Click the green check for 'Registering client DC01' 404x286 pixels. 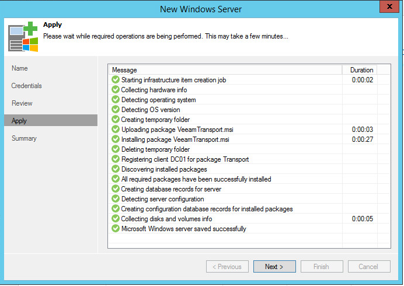(115, 159)
